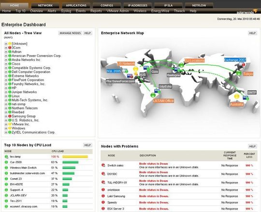Click the MANAGE NODES button
This screenshot has width=261, height=212.
tap(70, 33)
